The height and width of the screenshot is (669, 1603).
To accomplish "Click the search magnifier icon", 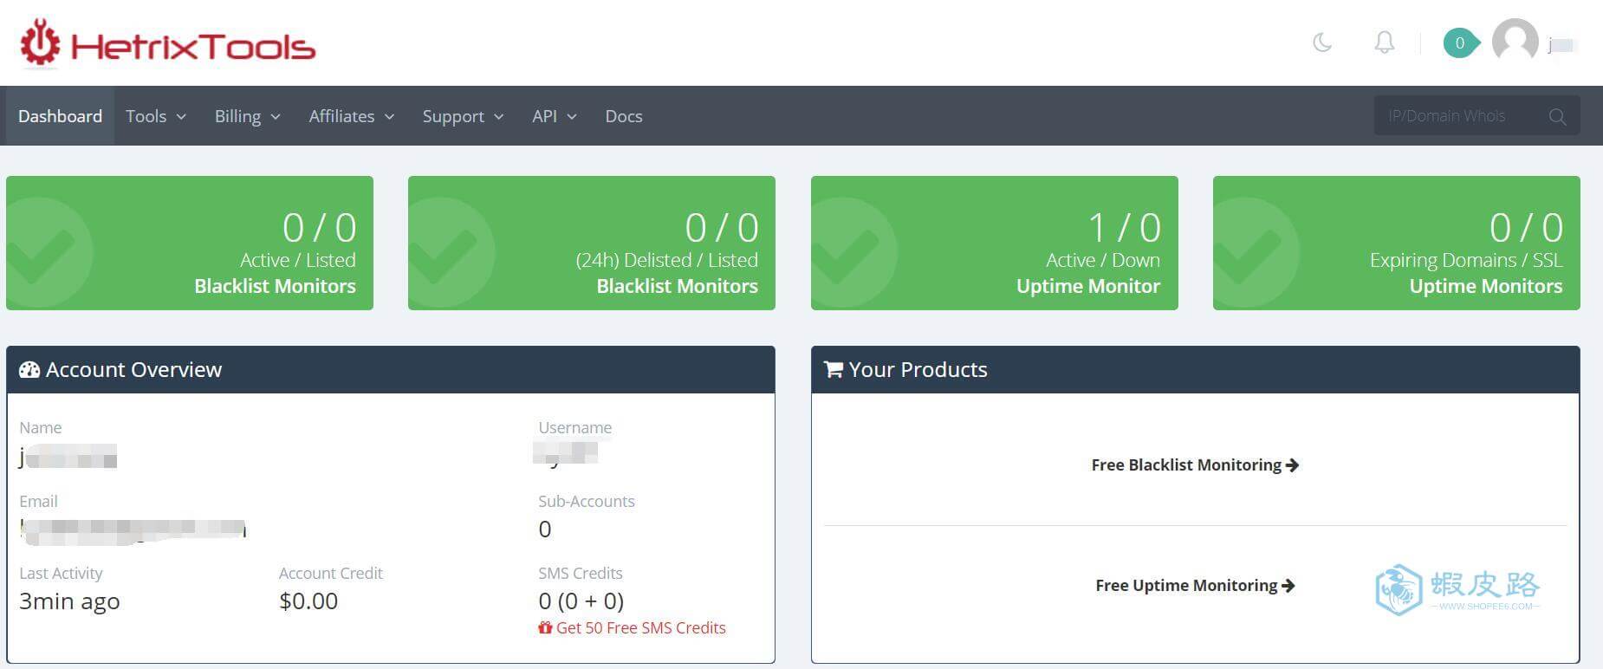I will click(1557, 116).
